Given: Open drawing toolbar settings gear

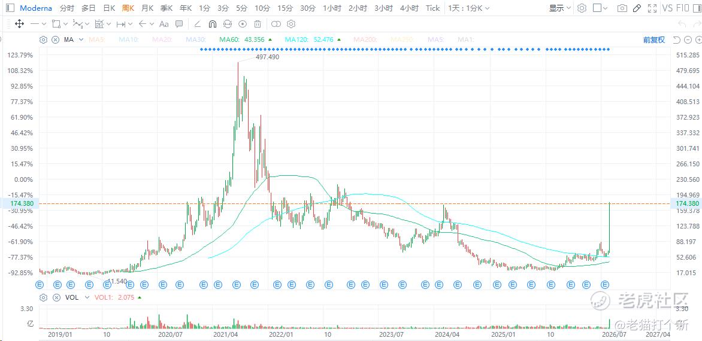Looking at the screenshot, I should [x=291, y=24].
